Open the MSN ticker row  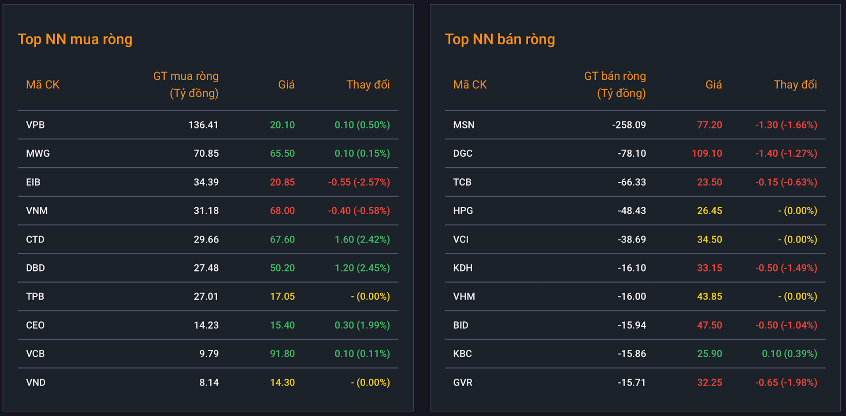click(x=635, y=125)
